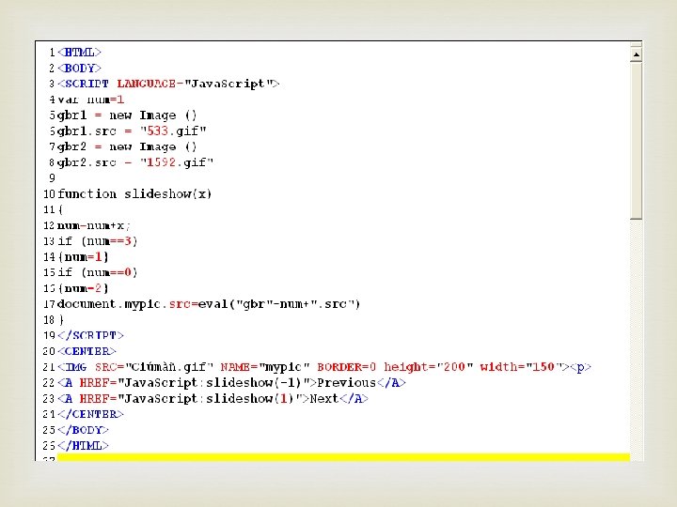Click the closing </HTML> tag
Image resolution: width=677 pixels, height=507 pixels.
[83, 446]
